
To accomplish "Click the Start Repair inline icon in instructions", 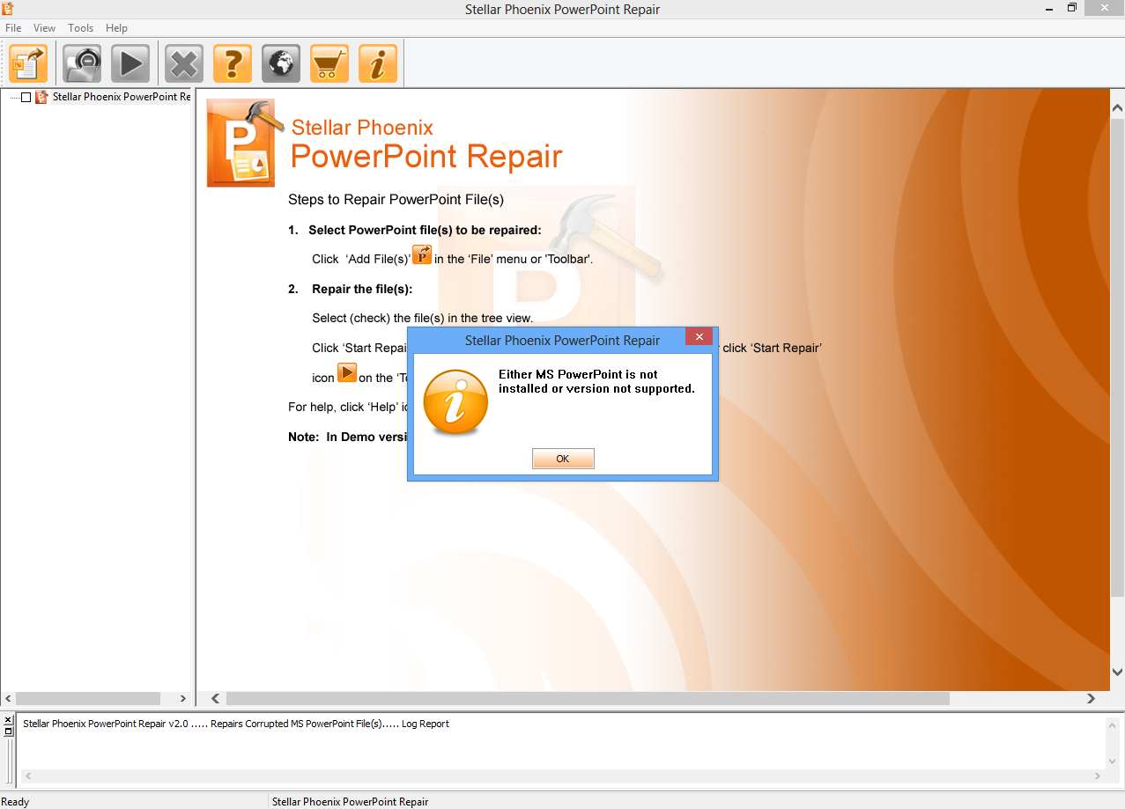I will [347, 373].
